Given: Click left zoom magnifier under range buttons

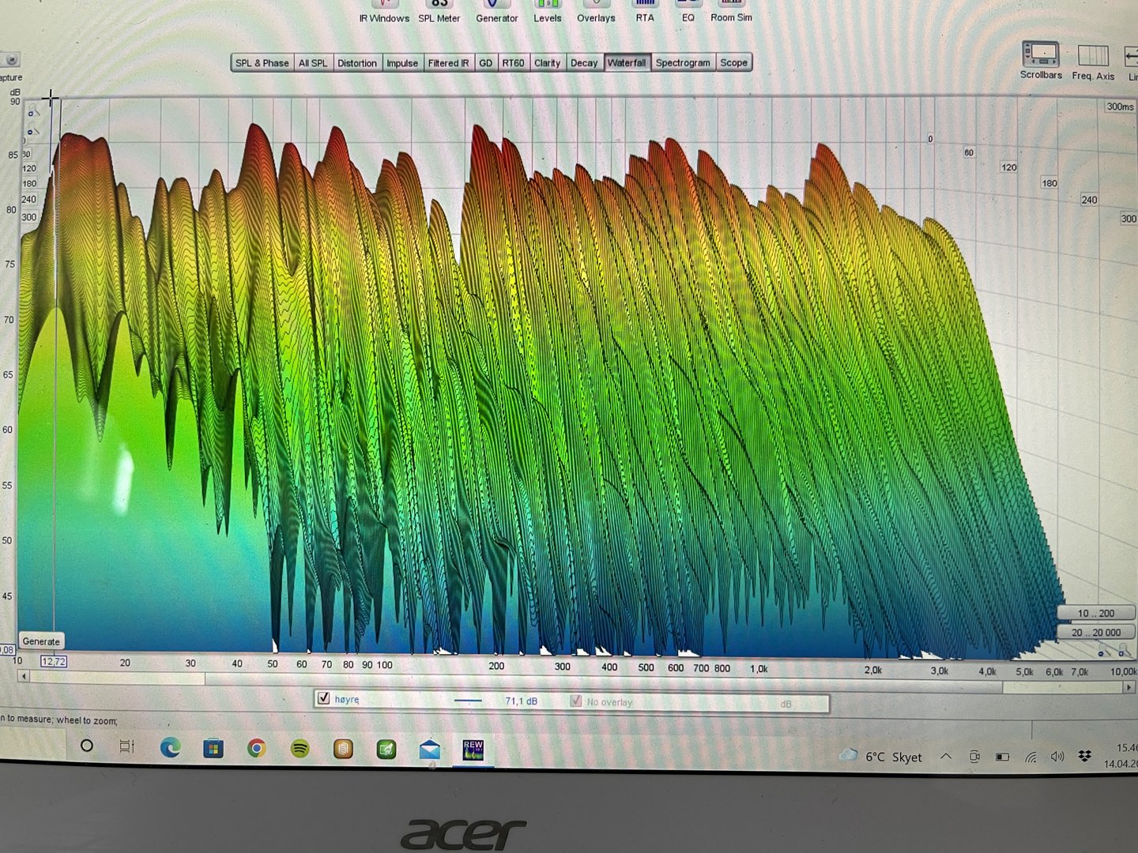Looking at the screenshot, I should pos(1104,650).
